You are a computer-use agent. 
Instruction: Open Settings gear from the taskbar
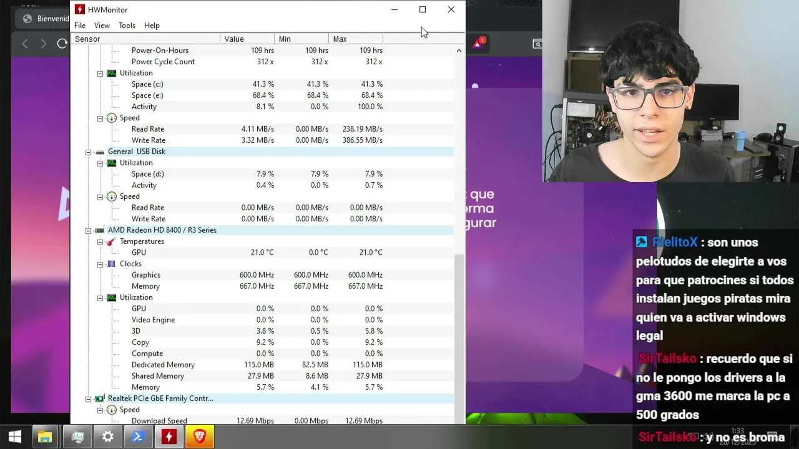[x=107, y=437]
